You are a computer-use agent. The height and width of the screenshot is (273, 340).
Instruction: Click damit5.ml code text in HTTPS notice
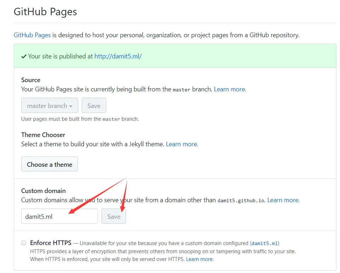[265, 243]
